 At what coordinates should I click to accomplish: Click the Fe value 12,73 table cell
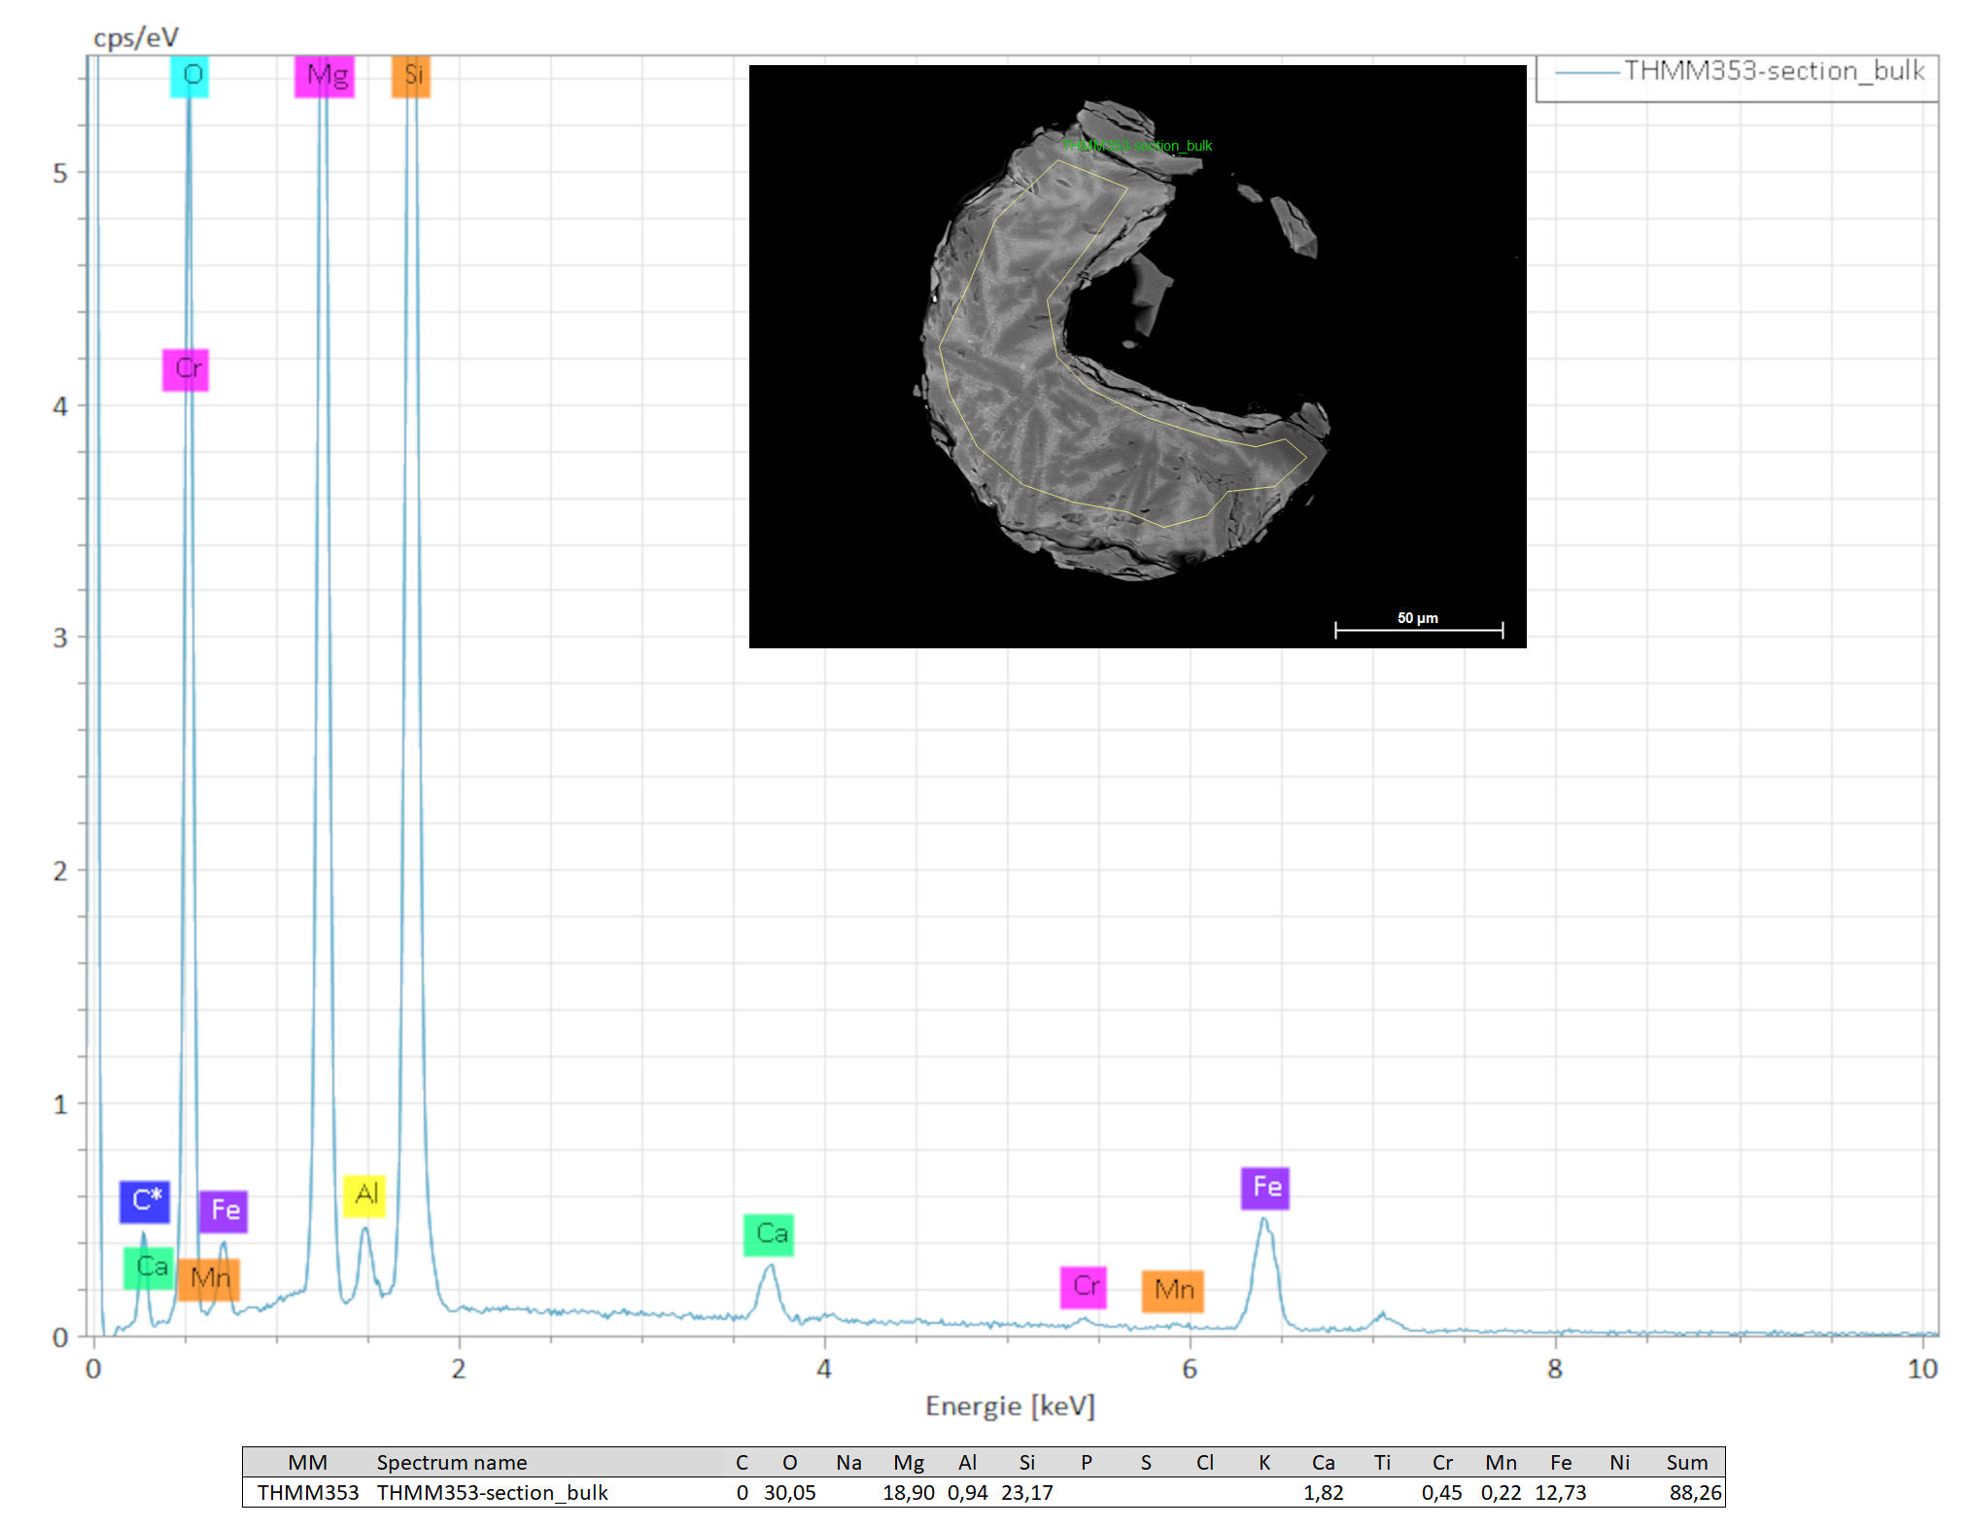[1560, 1492]
